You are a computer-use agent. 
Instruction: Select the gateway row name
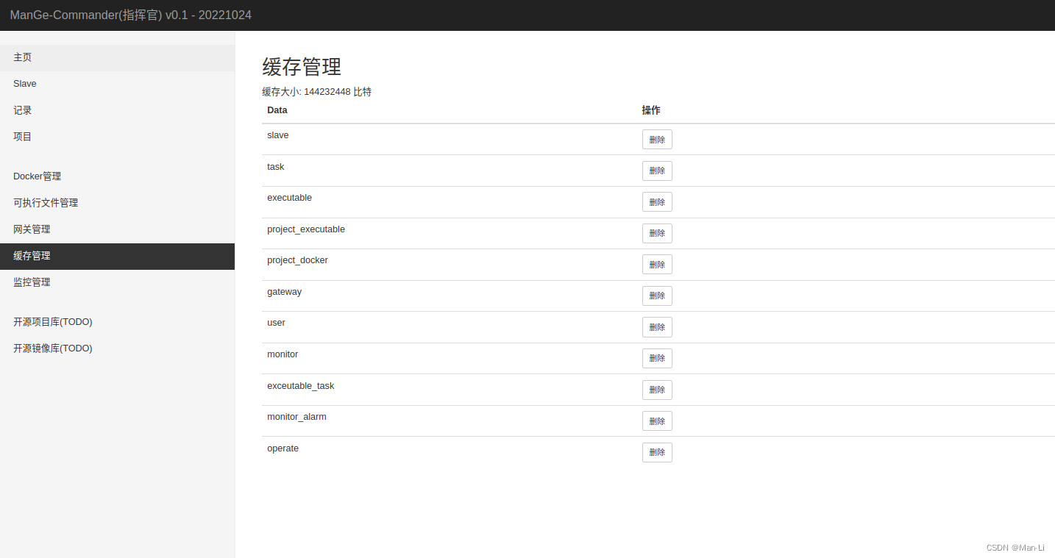(285, 292)
